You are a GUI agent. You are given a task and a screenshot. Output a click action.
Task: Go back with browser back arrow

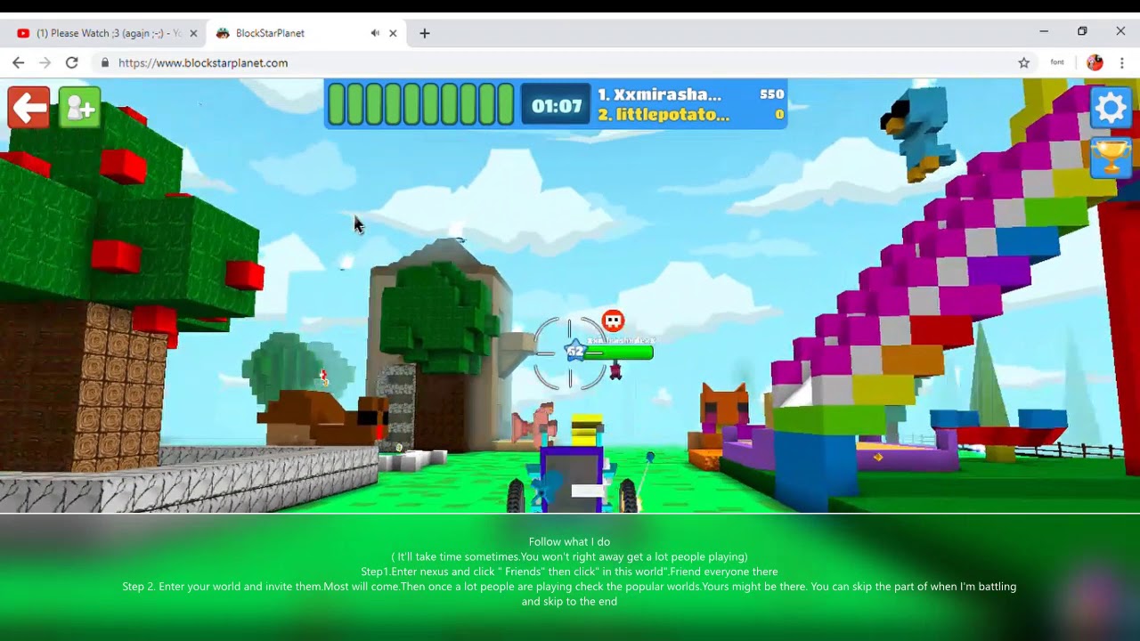click(x=19, y=62)
